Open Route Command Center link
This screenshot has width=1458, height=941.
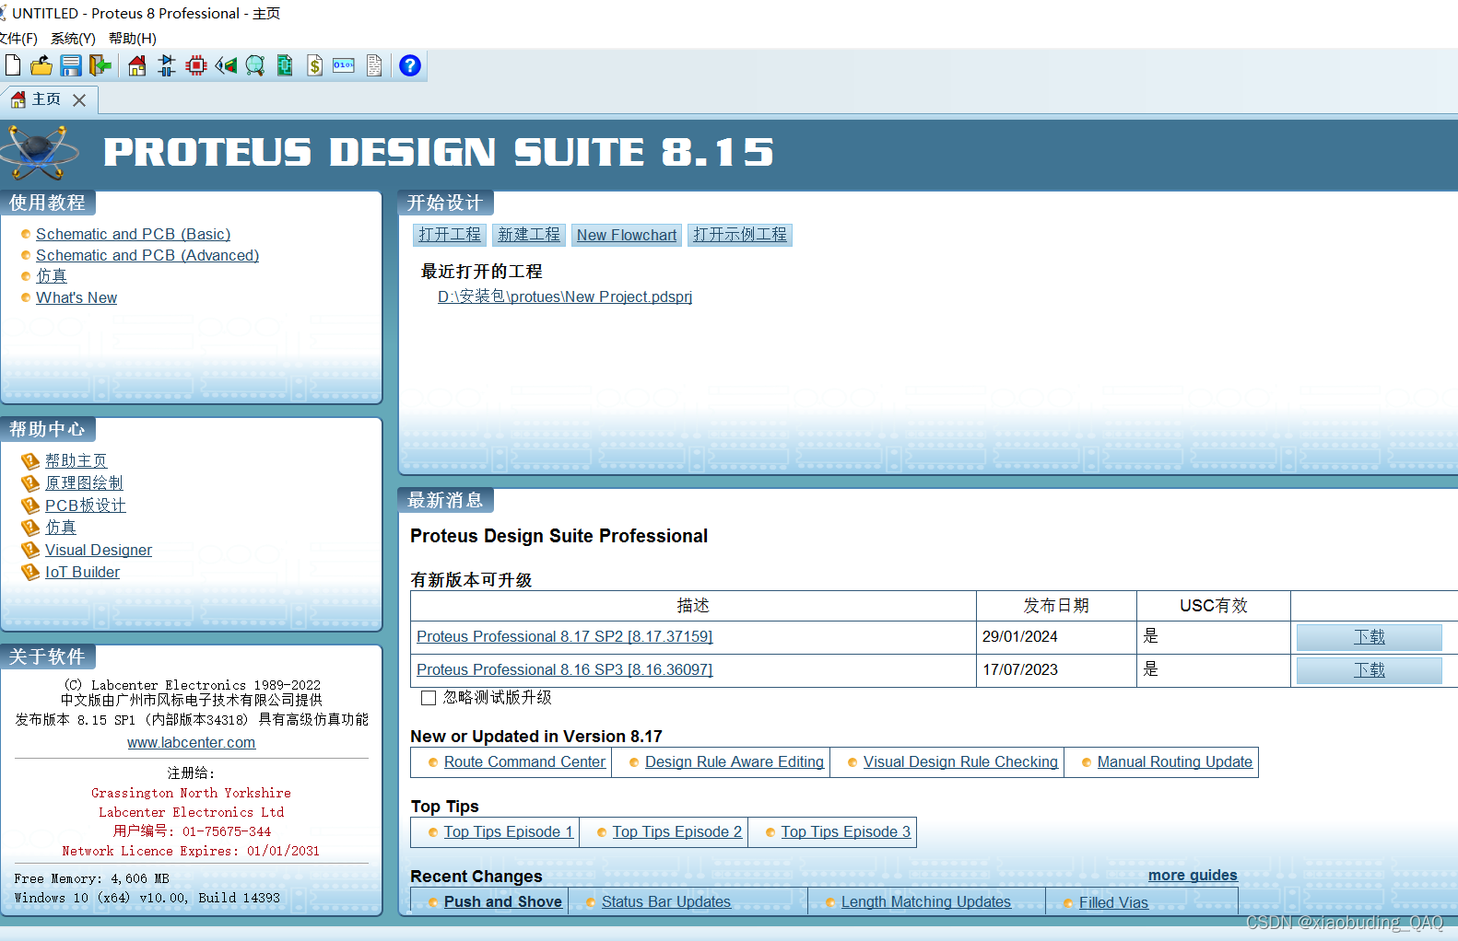point(525,761)
